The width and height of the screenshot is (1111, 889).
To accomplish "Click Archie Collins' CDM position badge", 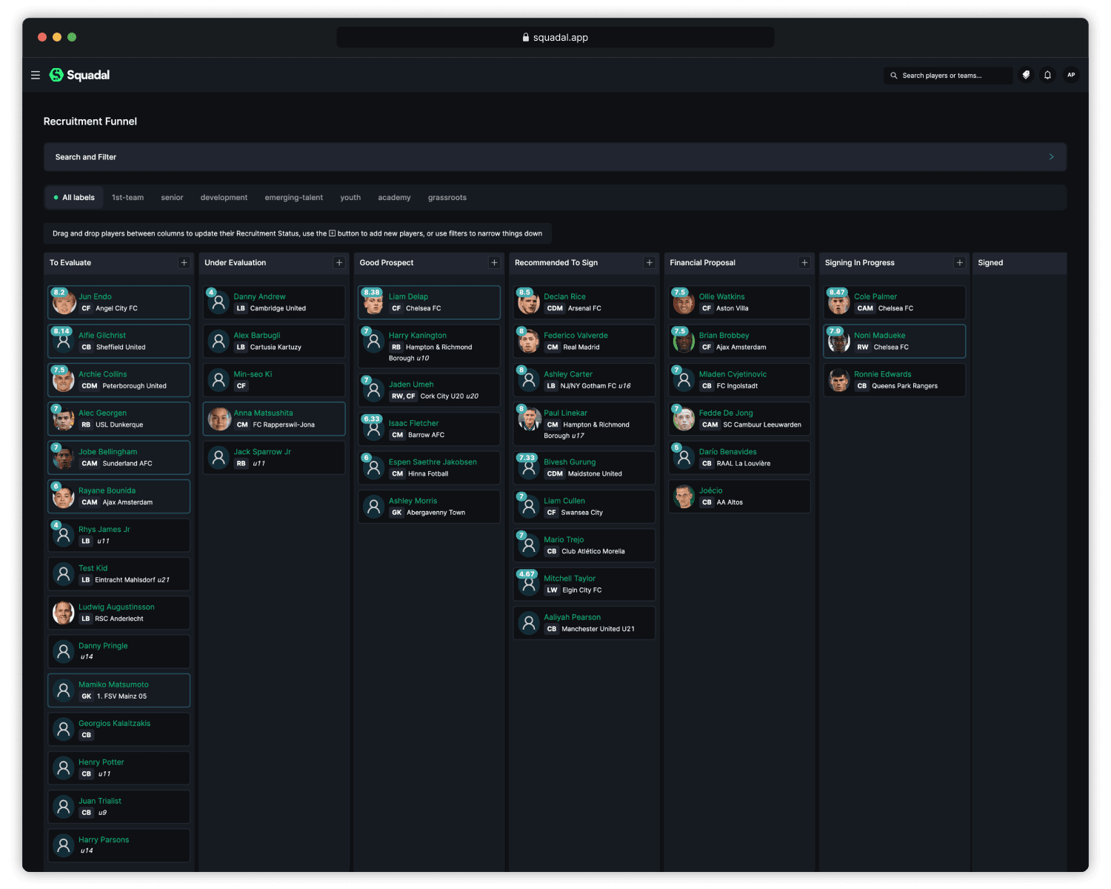I will point(90,386).
